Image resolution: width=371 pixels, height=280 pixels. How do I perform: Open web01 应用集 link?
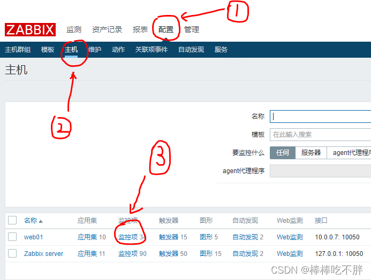coord(87,237)
